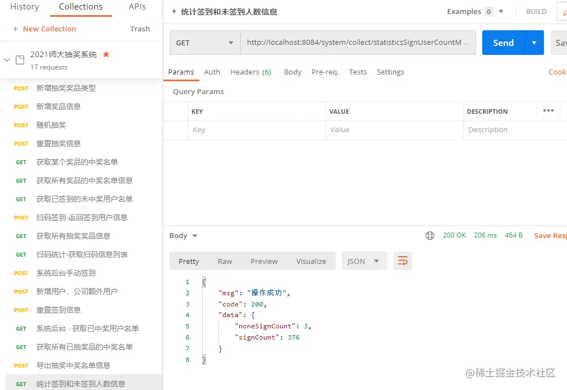Select the Pretty response view
Image resolution: width=567 pixels, height=390 pixels.
(189, 261)
